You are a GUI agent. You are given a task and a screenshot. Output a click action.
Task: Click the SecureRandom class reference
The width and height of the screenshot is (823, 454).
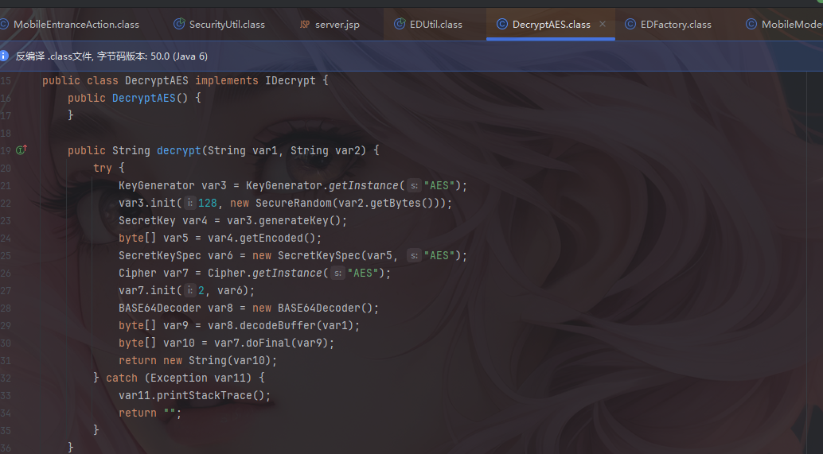coord(294,203)
